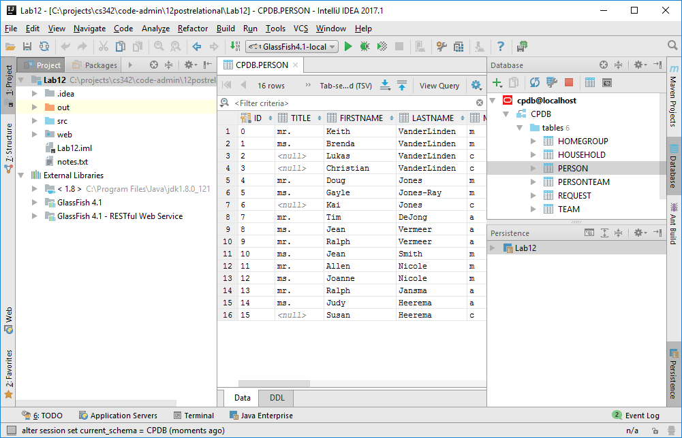682x438 pixels.
Task: Click the red disconnect icon in Database panel
Action: click(569, 82)
